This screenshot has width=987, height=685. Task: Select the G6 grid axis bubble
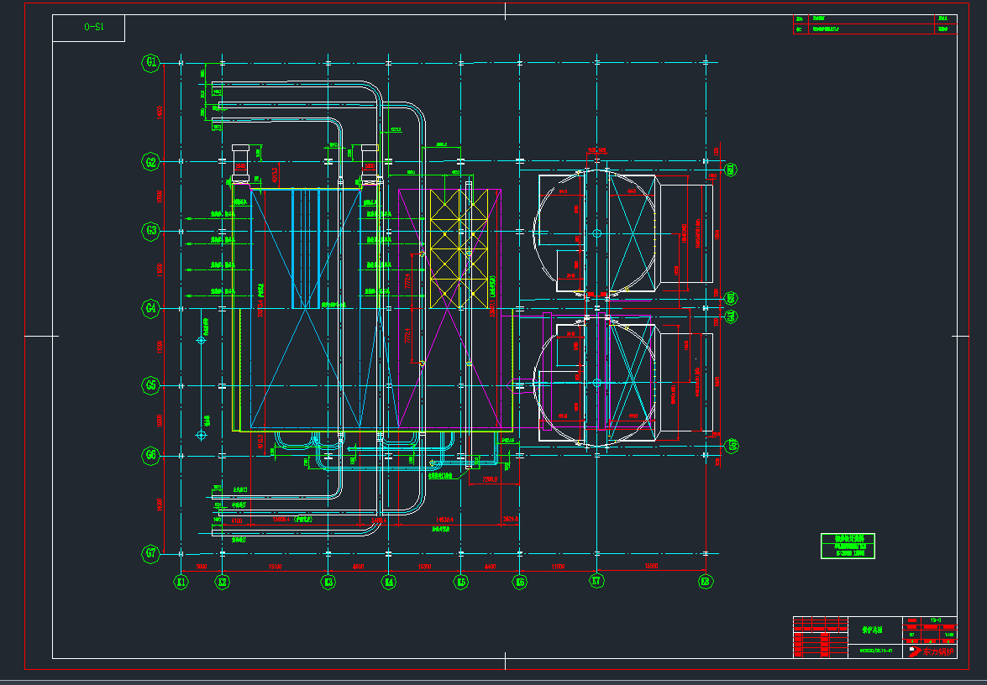tap(151, 455)
